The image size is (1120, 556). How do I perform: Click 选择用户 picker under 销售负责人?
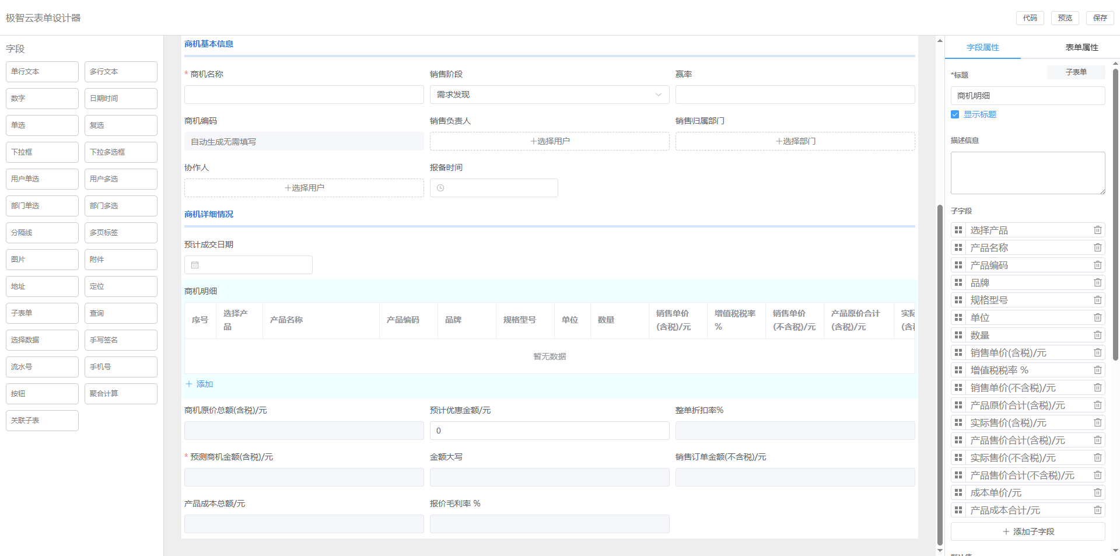pos(549,141)
